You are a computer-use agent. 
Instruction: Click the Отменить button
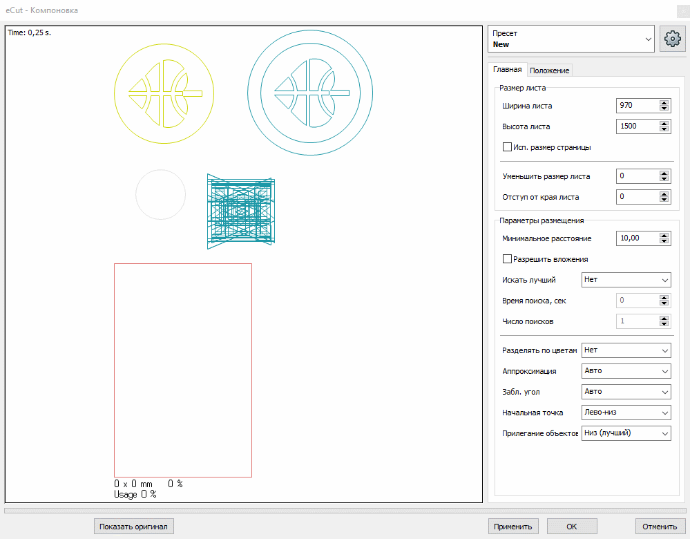tap(660, 527)
